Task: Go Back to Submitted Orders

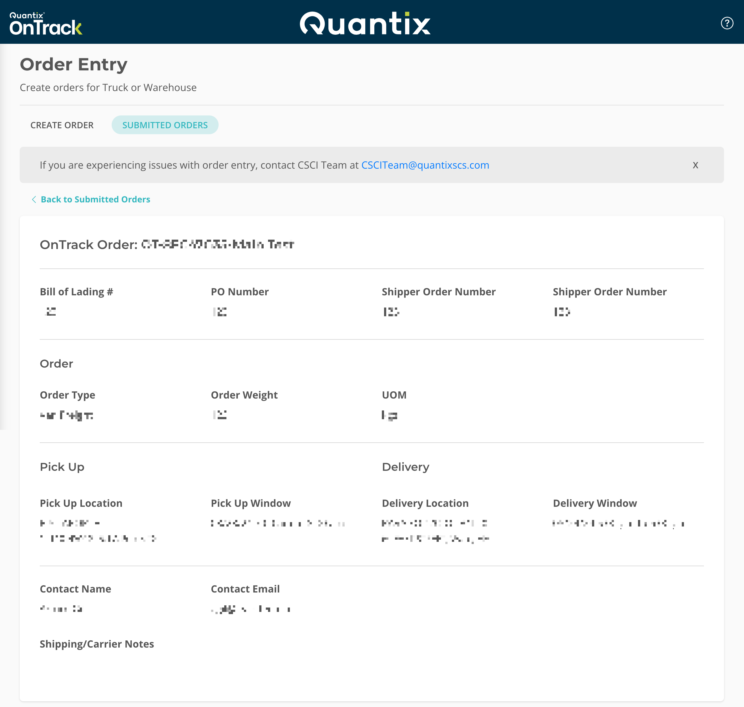Action: [x=95, y=199]
